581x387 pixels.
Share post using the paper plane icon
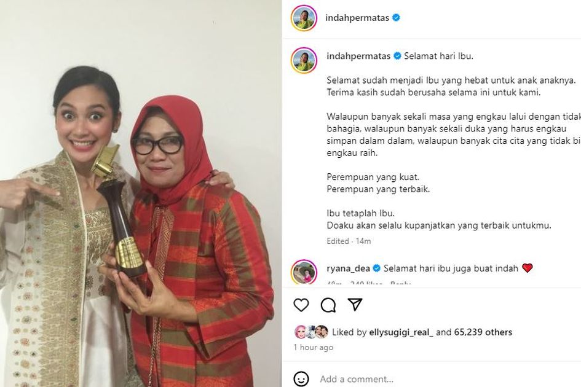point(355,305)
